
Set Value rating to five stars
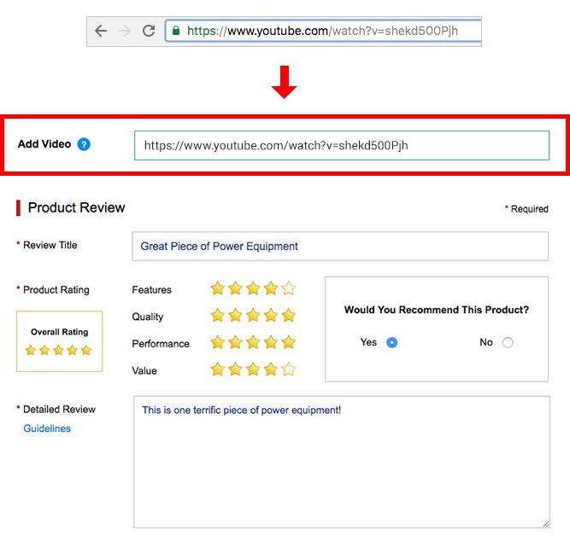click(289, 370)
